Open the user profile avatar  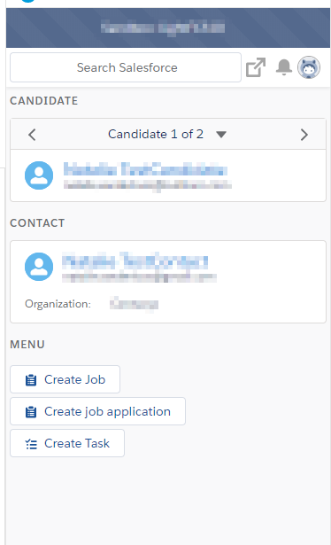[x=309, y=67]
